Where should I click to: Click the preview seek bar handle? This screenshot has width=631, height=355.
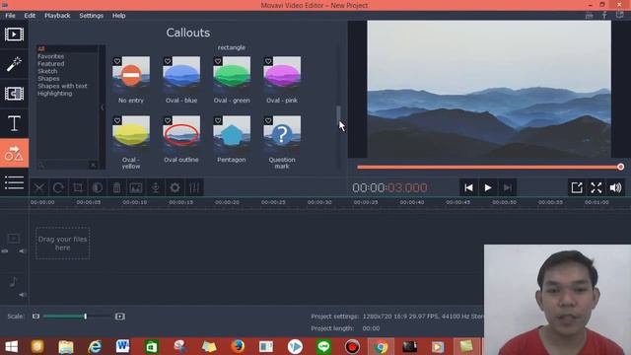click(620, 167)
